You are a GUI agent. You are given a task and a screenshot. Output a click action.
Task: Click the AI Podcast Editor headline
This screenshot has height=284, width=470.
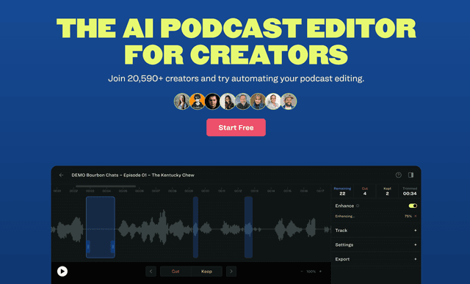tap(236, 41)
